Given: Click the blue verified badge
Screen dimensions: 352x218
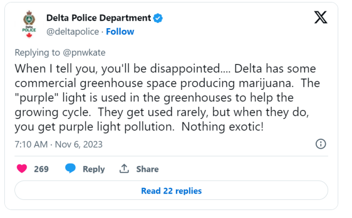Looking at the screenshot, I should (x=158, y=18).
